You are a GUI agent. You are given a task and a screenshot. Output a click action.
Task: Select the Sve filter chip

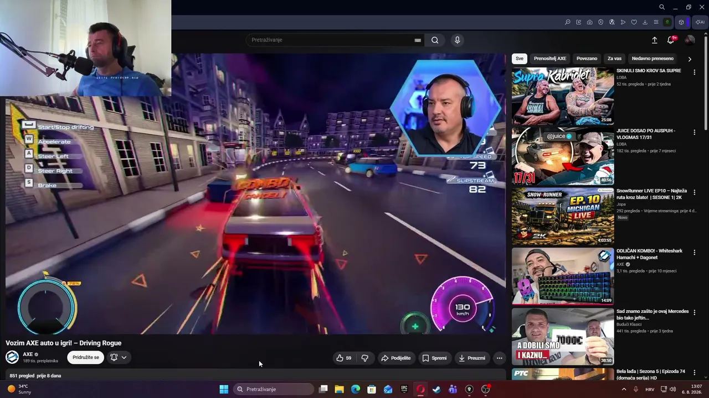tap(519, 59)
